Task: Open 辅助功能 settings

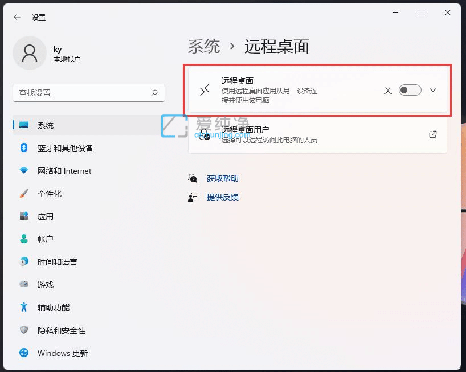Action: (x=88, y=308)
